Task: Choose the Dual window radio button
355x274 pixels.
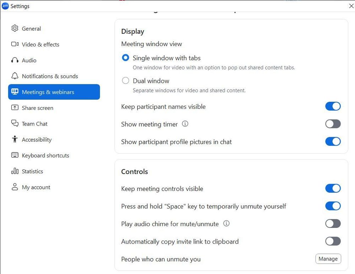Action: (x=125, y=81)
